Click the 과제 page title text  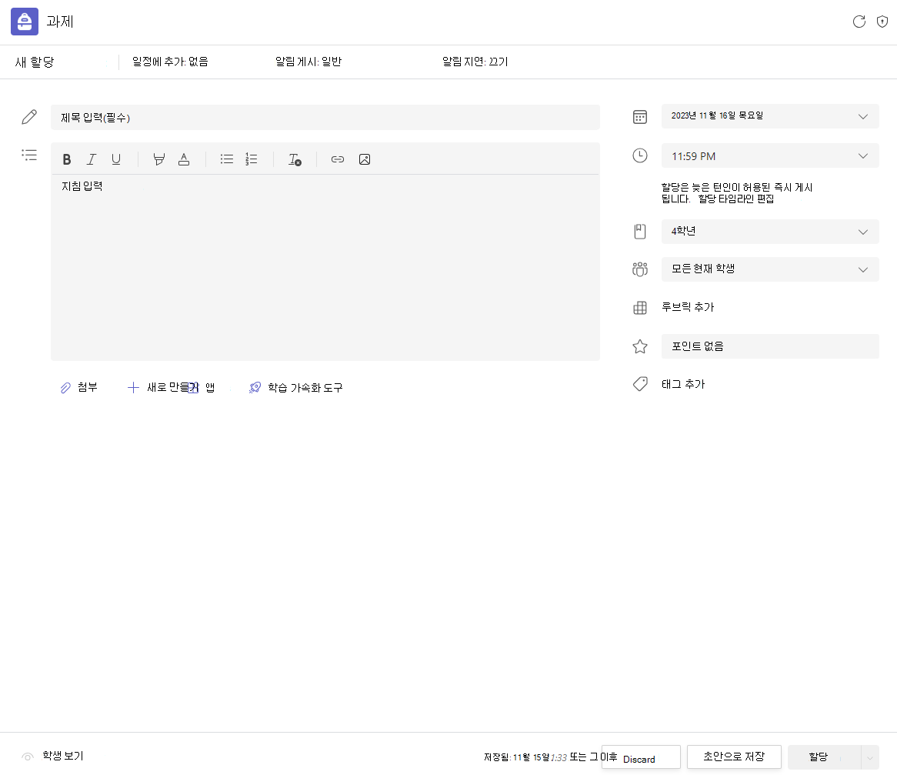click(60, 22)
